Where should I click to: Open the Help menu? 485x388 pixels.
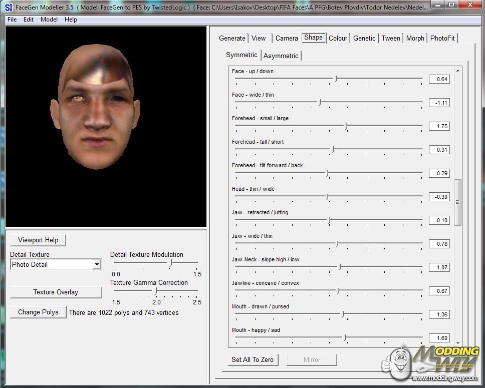71,20
